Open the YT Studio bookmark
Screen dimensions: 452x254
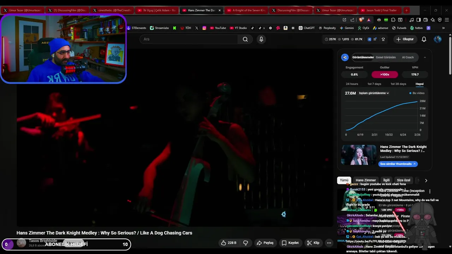point(238,28)
